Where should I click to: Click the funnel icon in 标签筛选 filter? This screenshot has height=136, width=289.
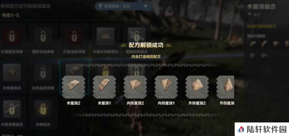tap(100, 6)
